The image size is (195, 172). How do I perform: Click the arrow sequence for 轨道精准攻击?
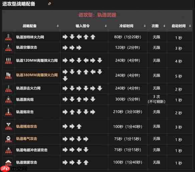[x=72, y=127]
